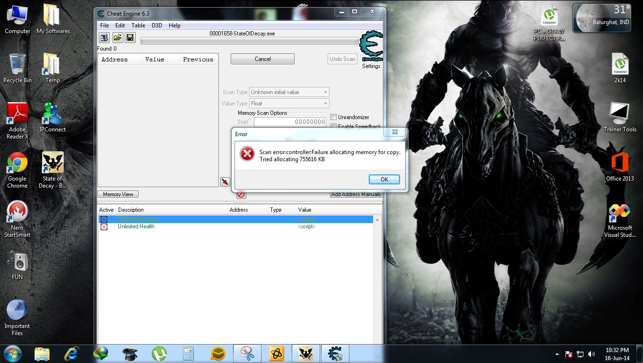Screen dimensions: 643x363
Task: Click the floppy disk save icon
Action: point(130,37)
